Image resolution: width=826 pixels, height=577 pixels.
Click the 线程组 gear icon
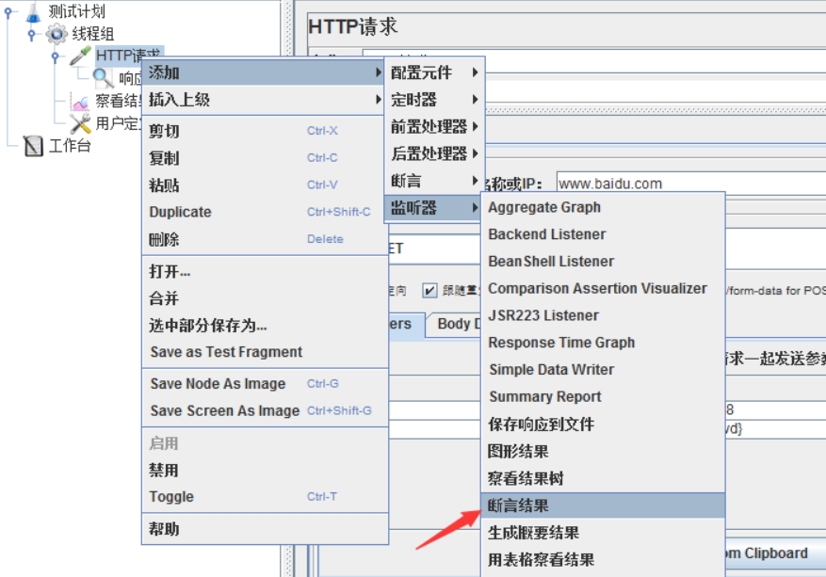[57, 34]
